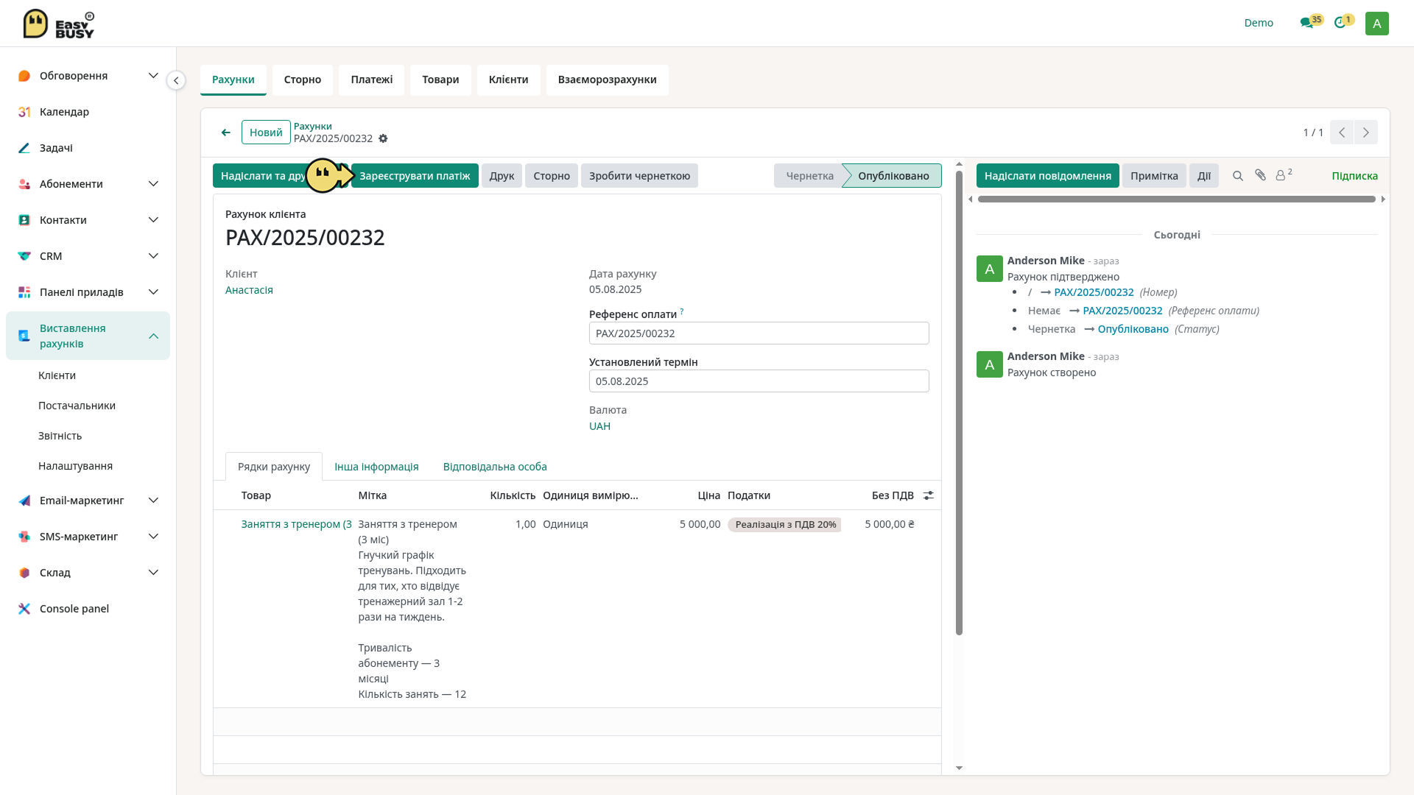Click Зробити чернеткою button
The width and height of the screenshot is (1414, 795).
pos(639,176)
